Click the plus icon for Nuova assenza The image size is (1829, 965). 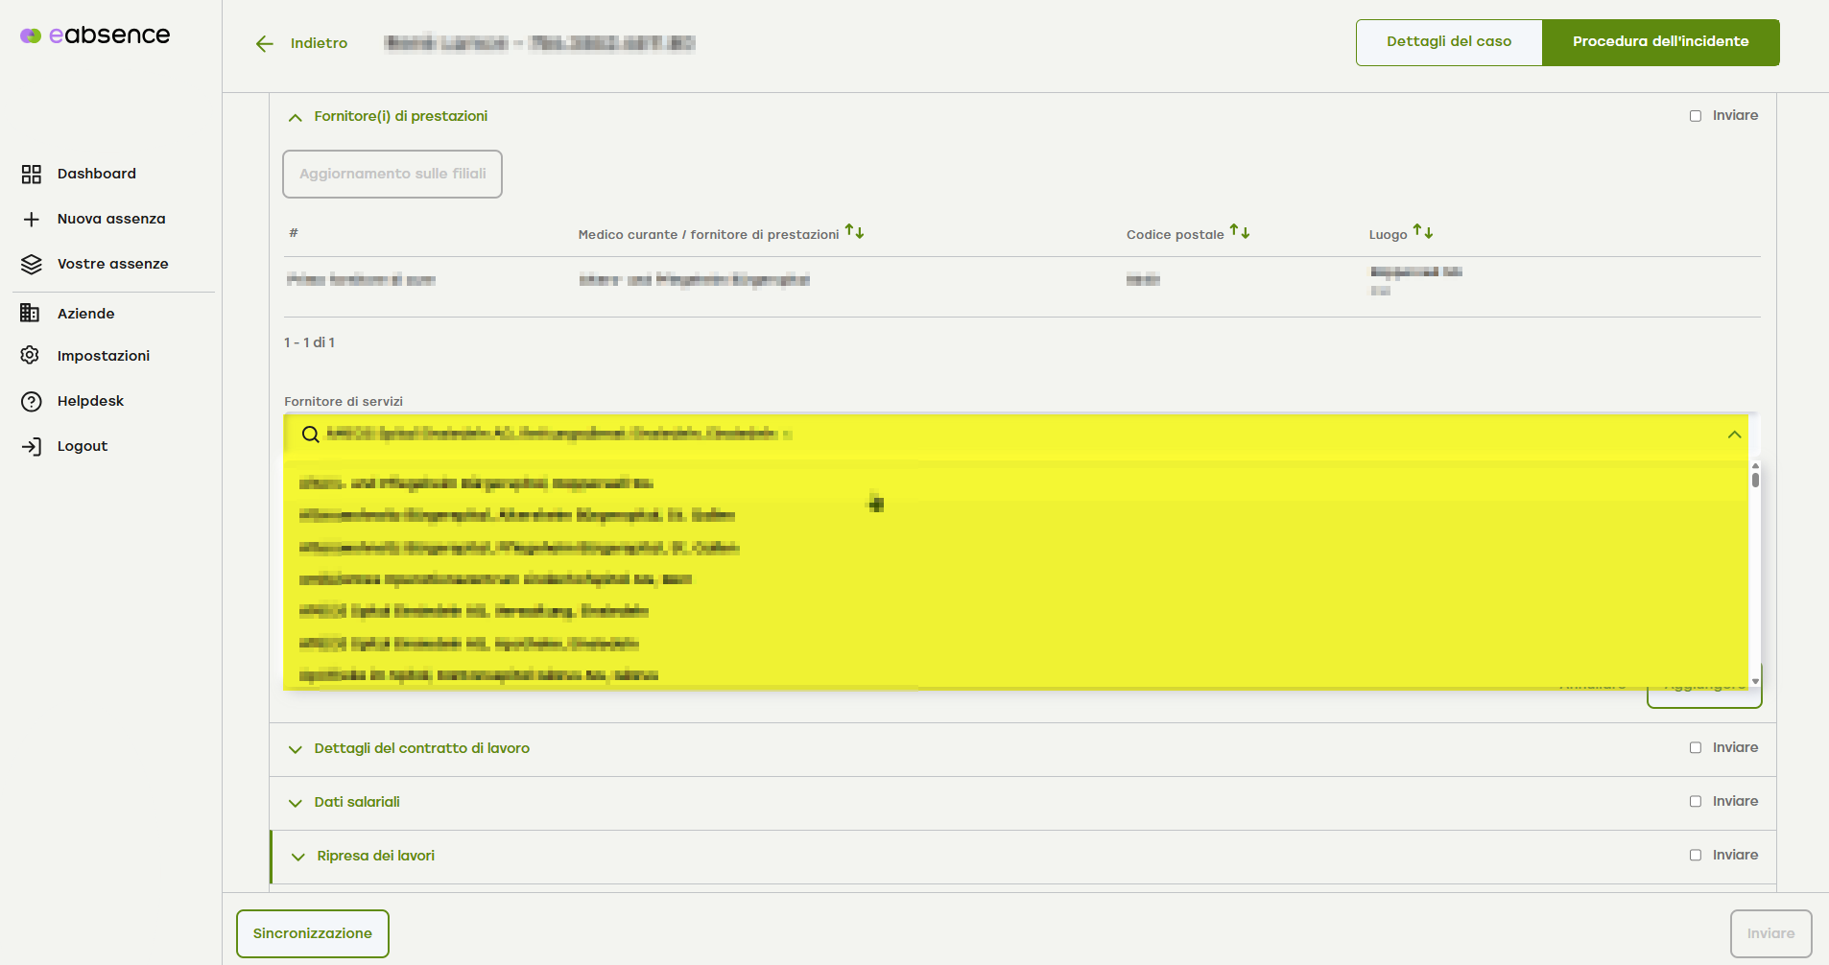(x=32, y=220)
